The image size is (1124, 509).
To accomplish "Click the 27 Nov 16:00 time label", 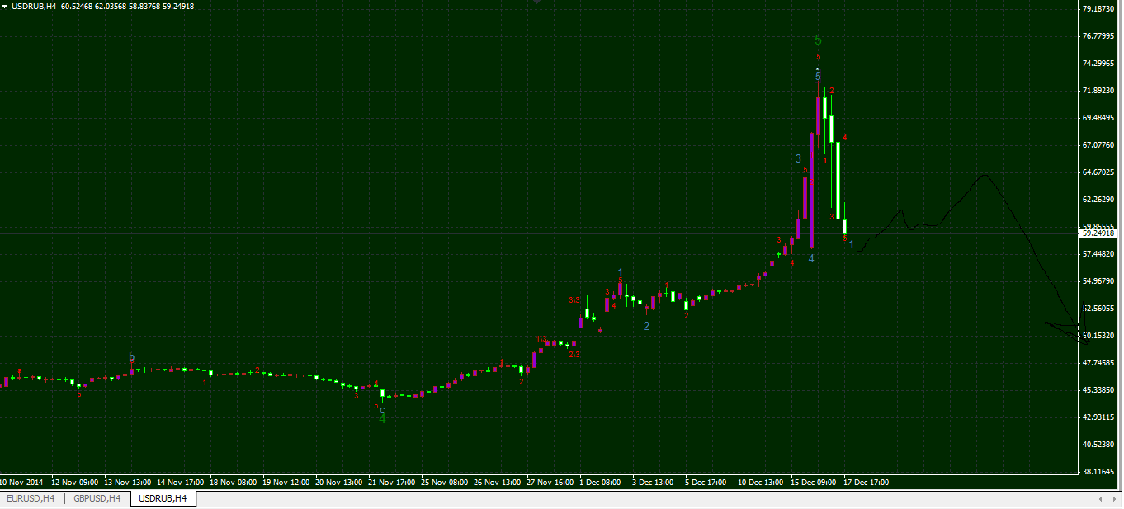I will [x=550, y=482].
